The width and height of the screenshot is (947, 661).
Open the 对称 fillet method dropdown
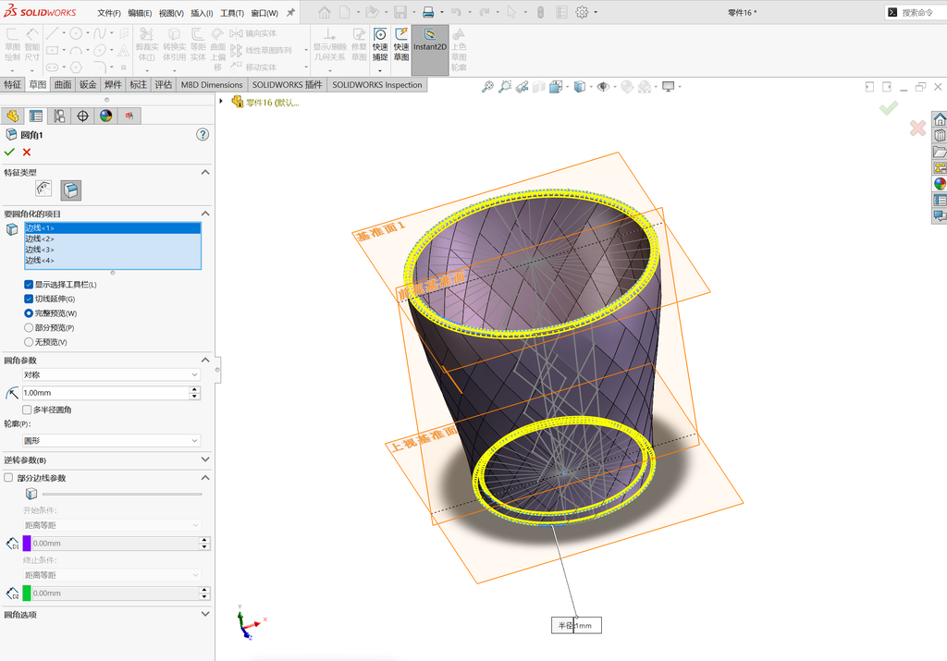[111, 374]
